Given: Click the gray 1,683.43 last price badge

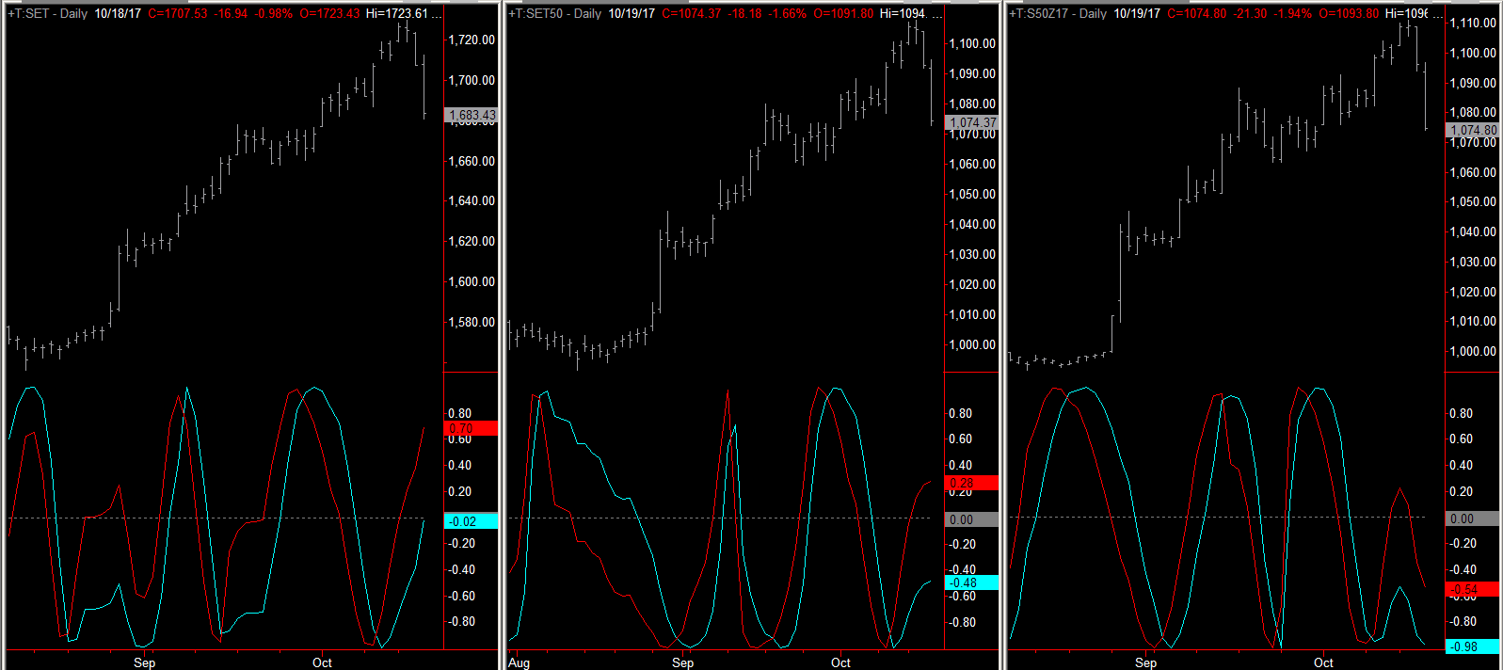Looking at the screenshot, I should (x=471, y=115).
